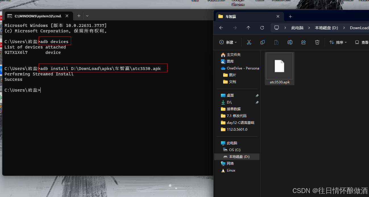
Task: Select OS (C:) drive in navigation pane
Action: [x=232, y=150]
